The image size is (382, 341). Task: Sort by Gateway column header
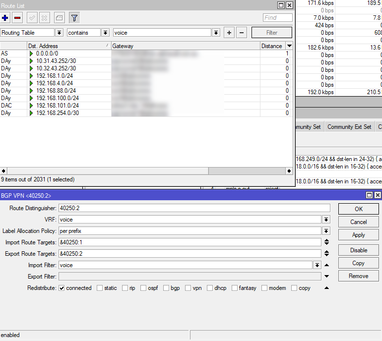coord(186,46)
